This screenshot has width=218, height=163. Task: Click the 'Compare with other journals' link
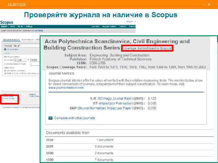(x=75, y=118)
